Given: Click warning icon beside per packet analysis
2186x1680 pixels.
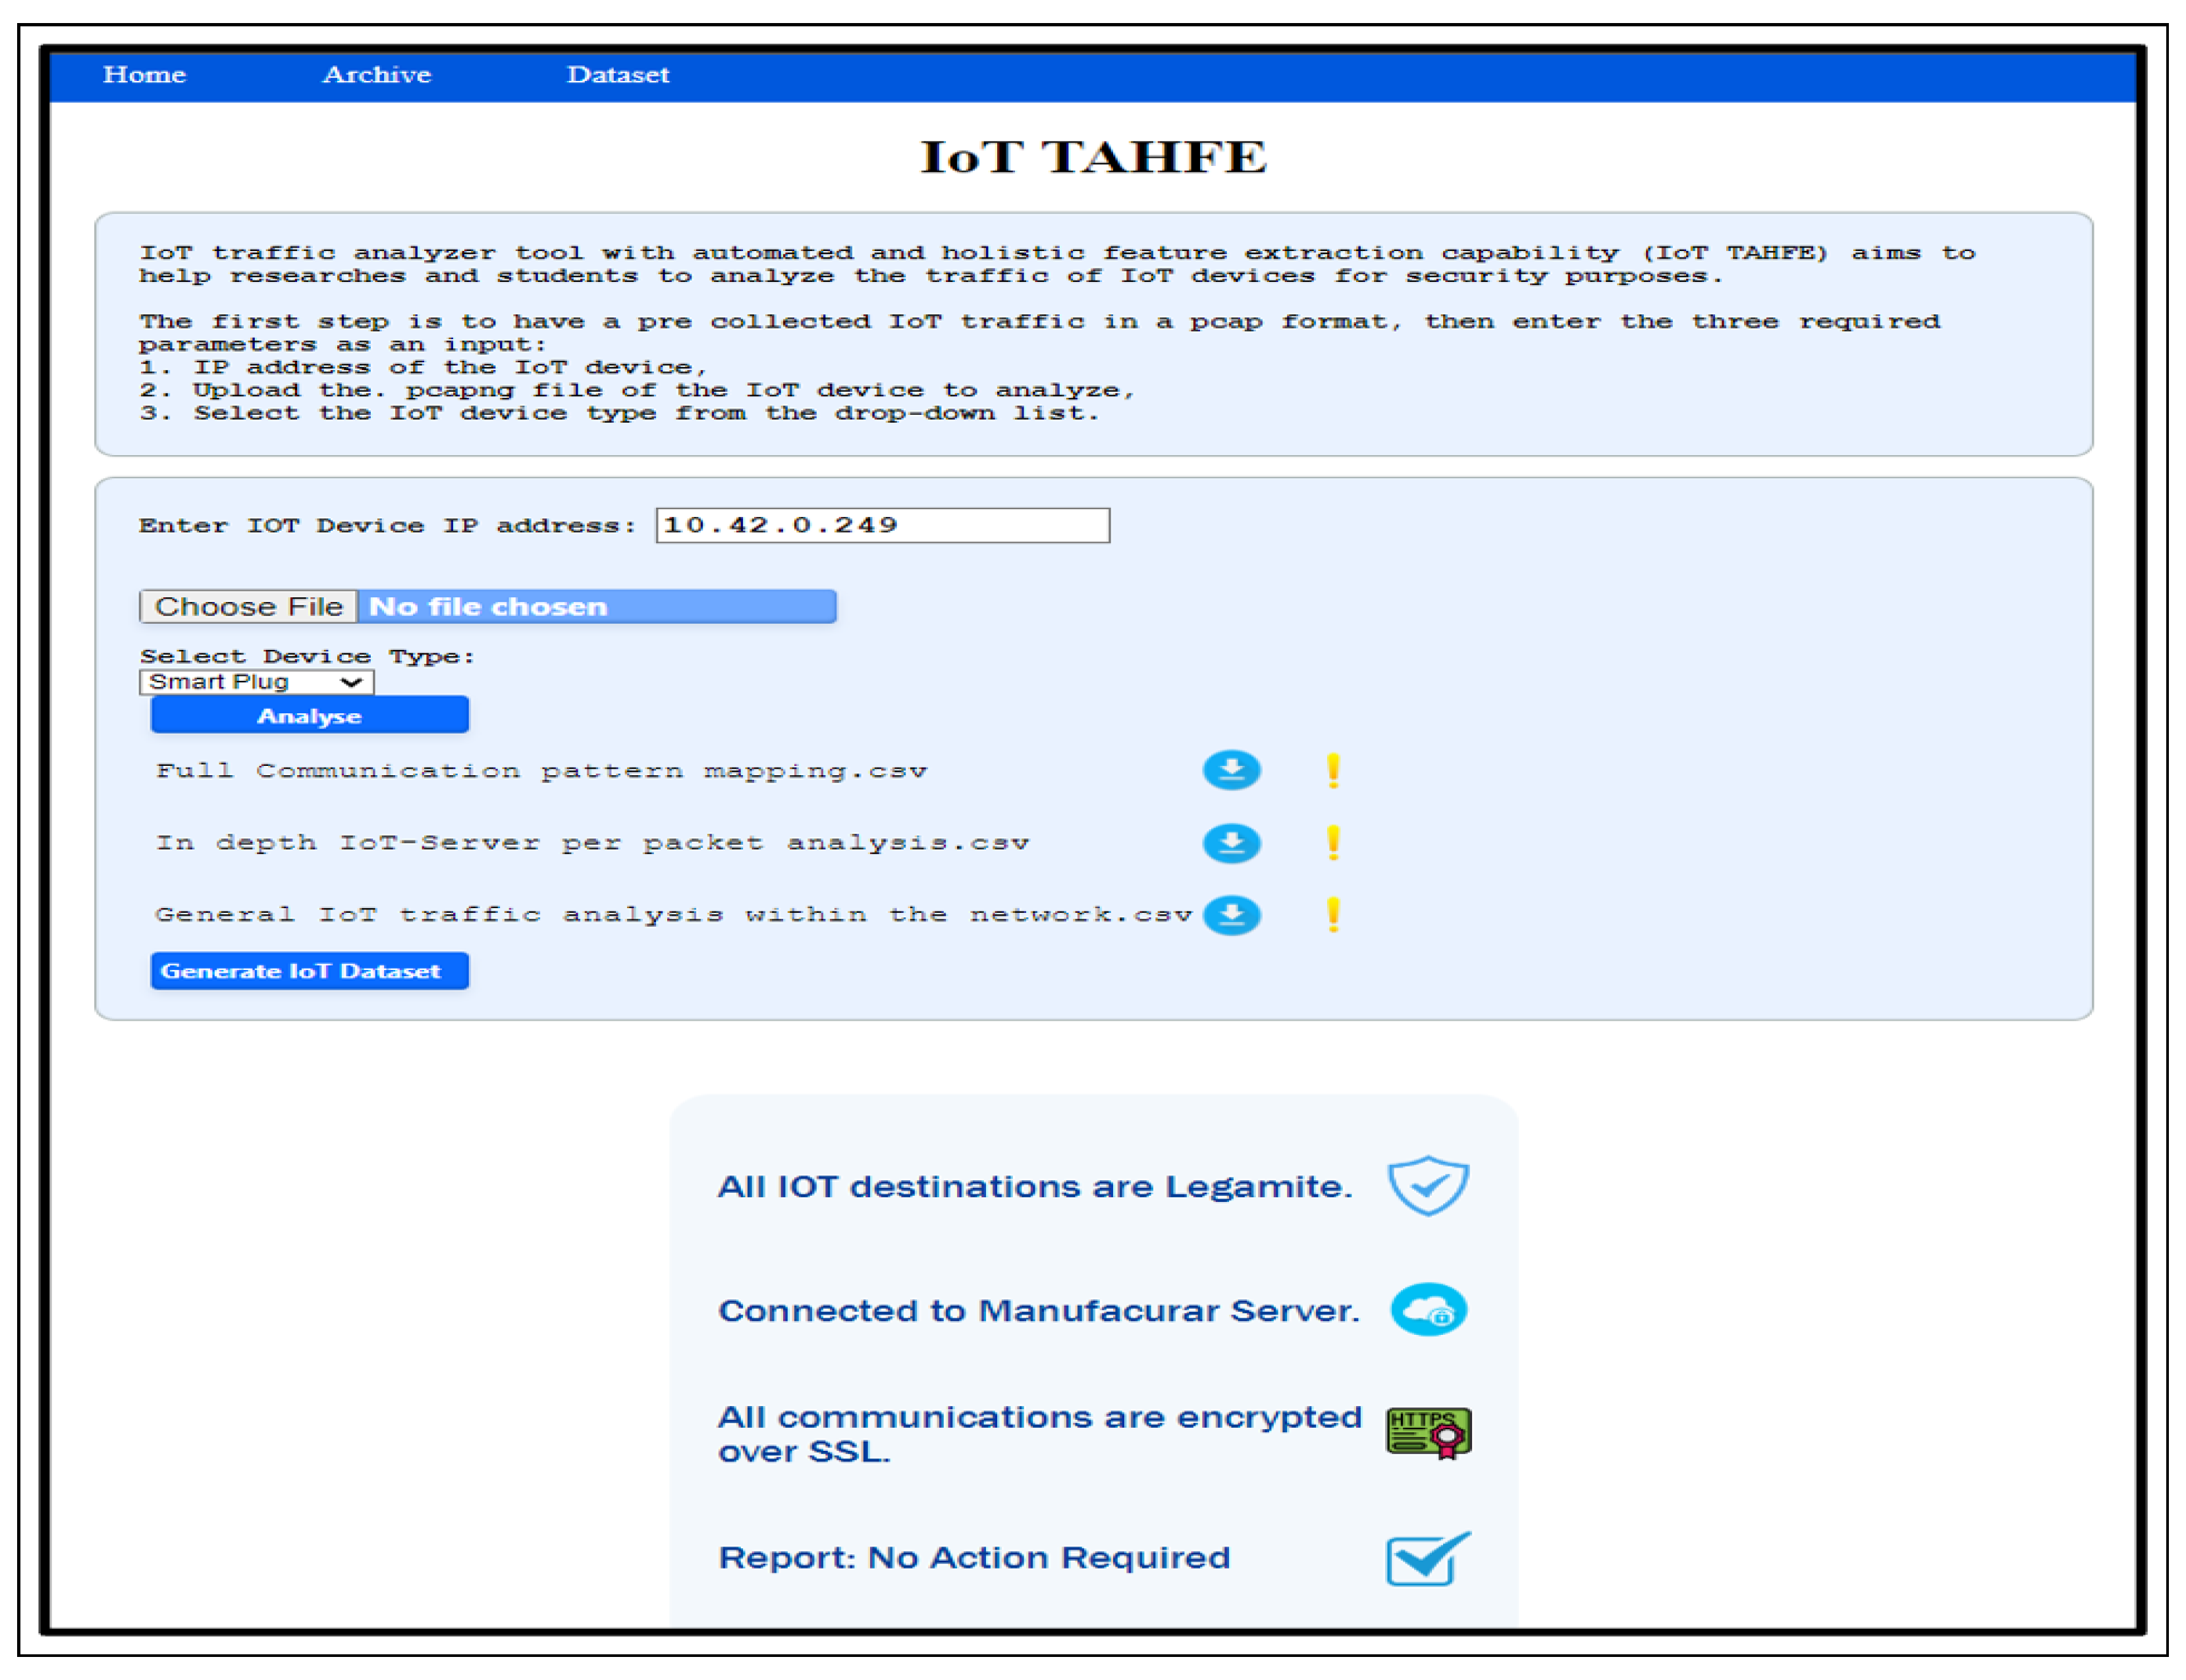Looking at the screenshot, I should [x=1332, y=843].
